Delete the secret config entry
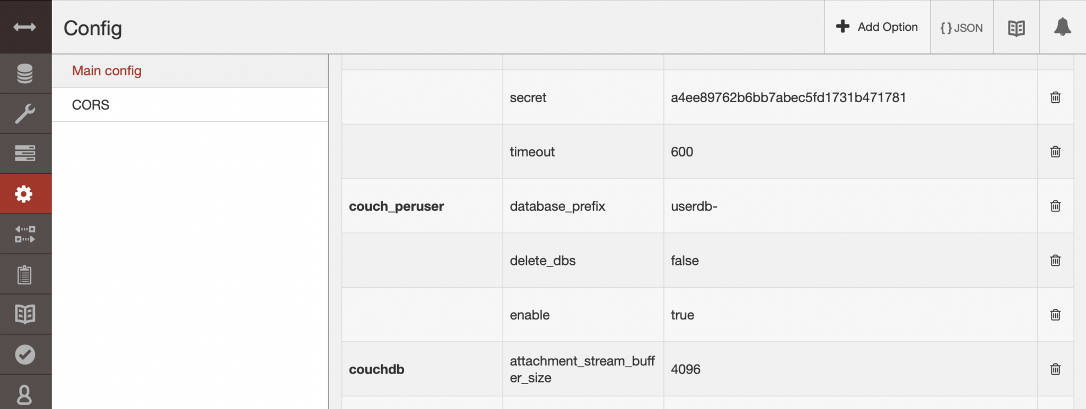The image size is (1086, 409). tap(1055, 97)
